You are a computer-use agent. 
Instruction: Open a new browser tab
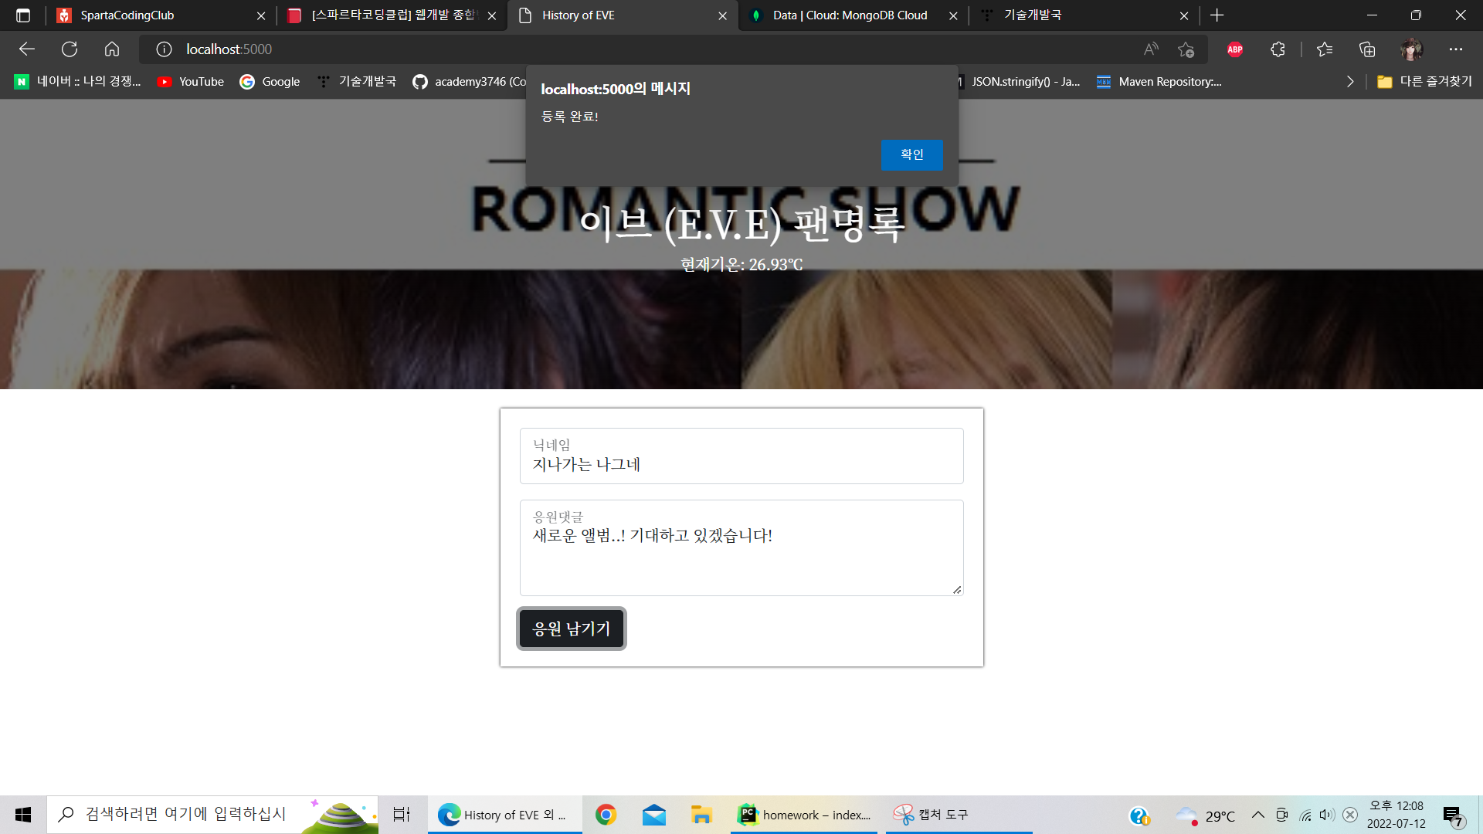1217,15
